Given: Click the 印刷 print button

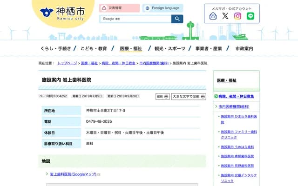Looking at the screenshot, I should 162,96.
